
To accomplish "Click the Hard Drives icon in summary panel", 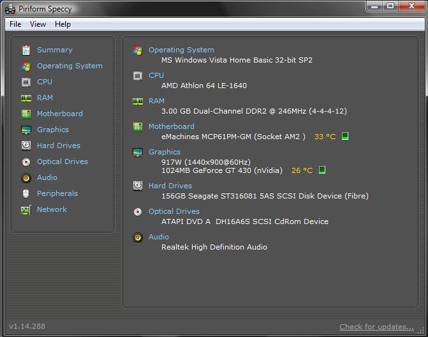I will click(138, 186).
